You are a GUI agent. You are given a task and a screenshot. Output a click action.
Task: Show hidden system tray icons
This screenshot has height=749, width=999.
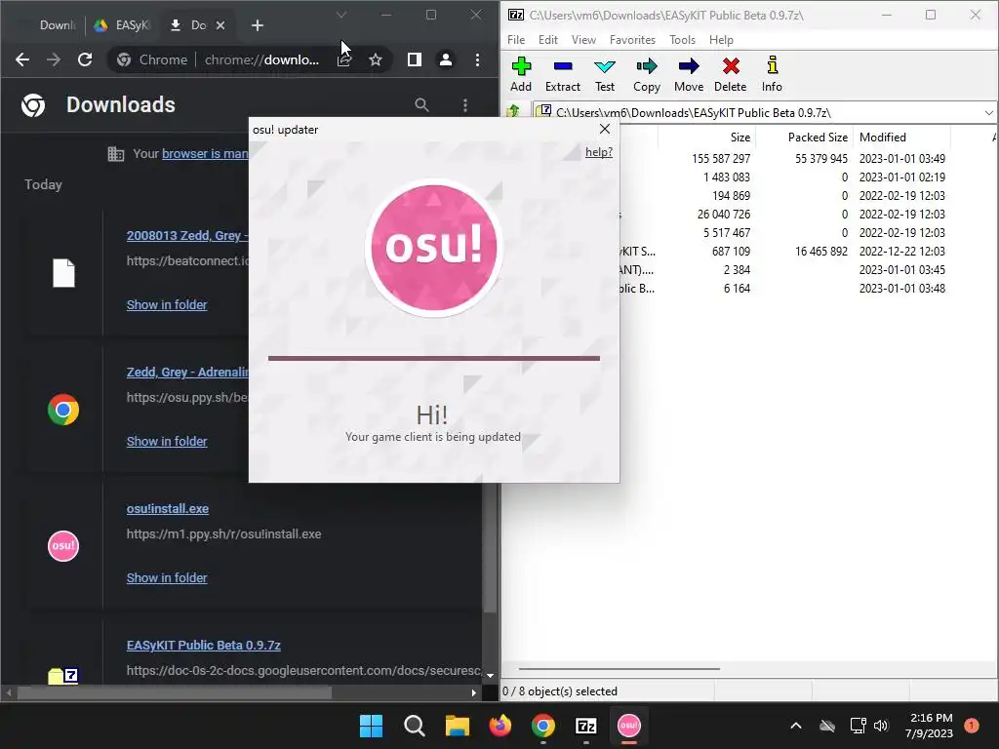pyautogui.click(x=796, y=726)
